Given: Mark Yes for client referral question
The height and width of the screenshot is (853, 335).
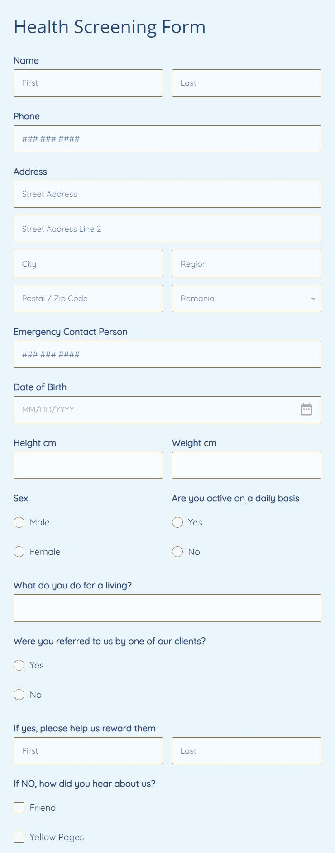Looking at the screenshot, I should [19, 665].
